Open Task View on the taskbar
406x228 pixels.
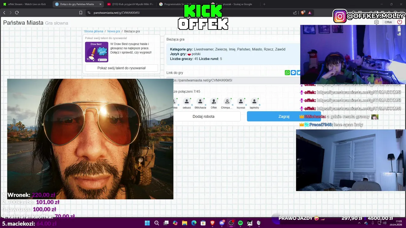166,223
